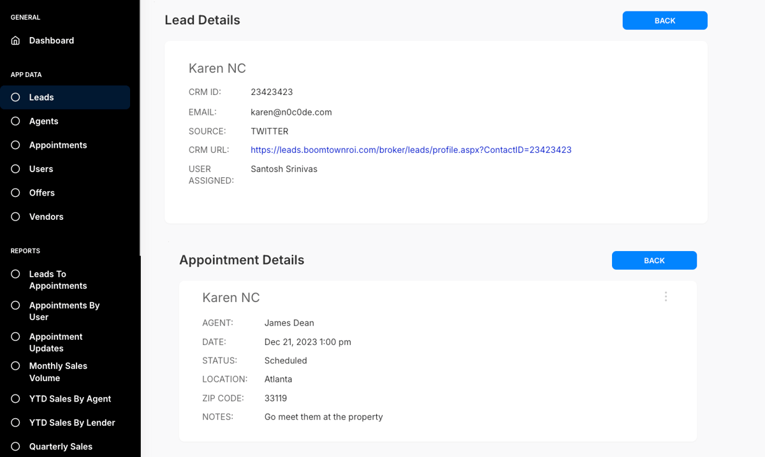The width and height of the screenshot is (765, 457).
Task: Click the circle icon beside Leads
Action: click(x=16, y=98)
